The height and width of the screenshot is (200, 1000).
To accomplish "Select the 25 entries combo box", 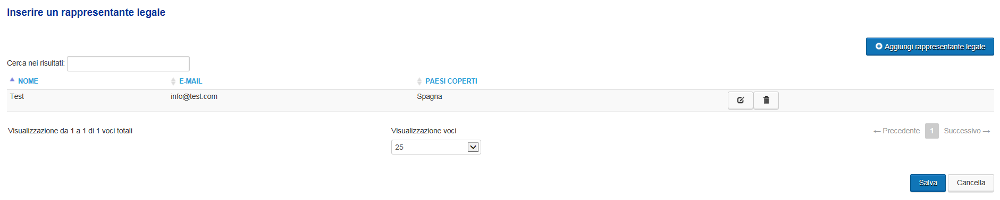I will tap(436, 147).
